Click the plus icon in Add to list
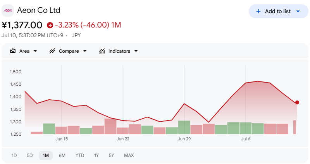 pyautogui.click(x=258, y=11)
